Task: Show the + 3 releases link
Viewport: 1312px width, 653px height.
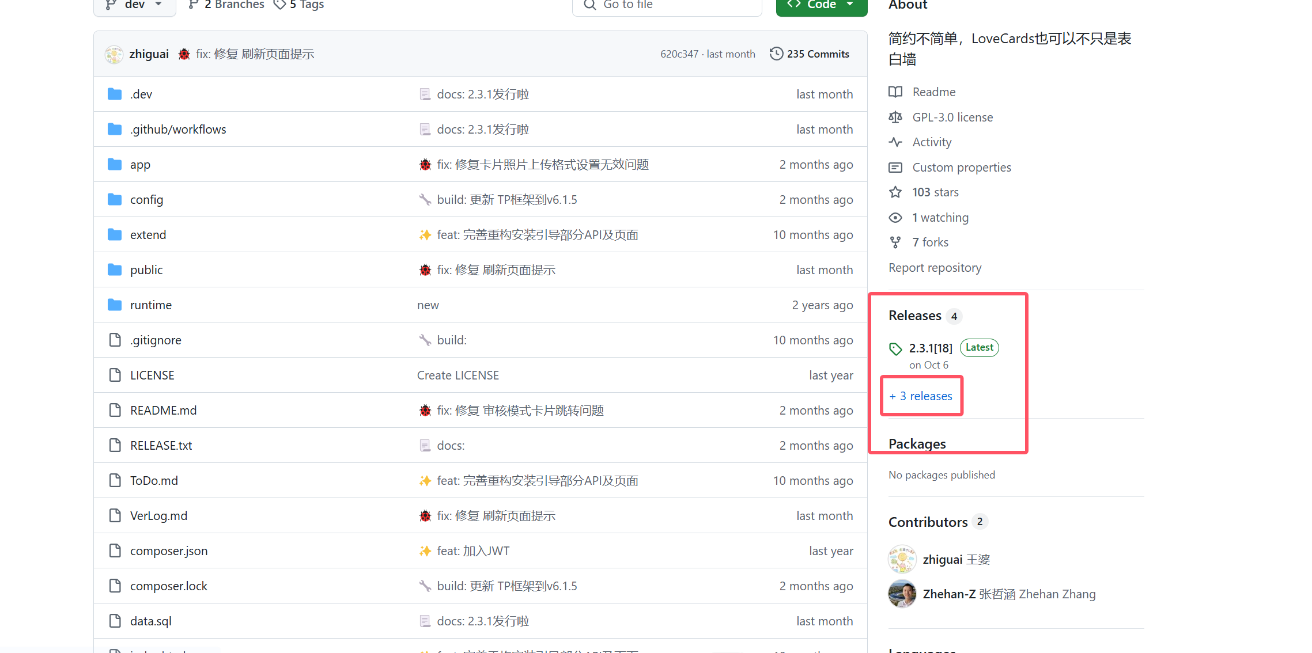Action: point(921,396)
